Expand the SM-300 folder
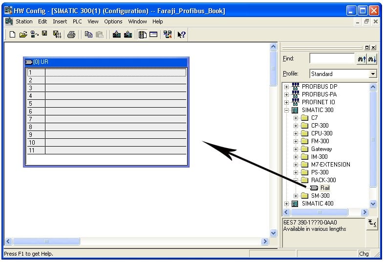The height and width of the screenshot is (262, 384). click(x=296, y=196)
